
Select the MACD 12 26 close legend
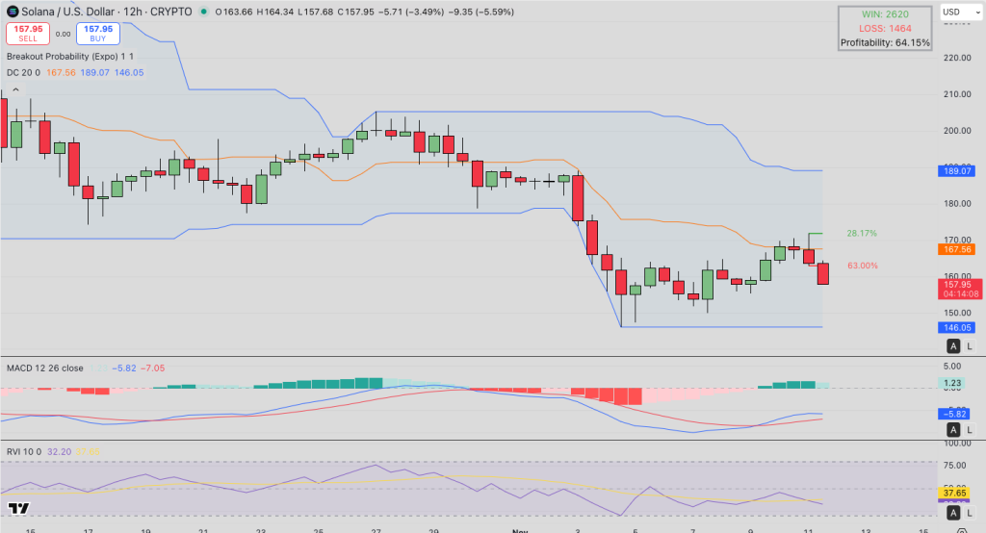44,368
